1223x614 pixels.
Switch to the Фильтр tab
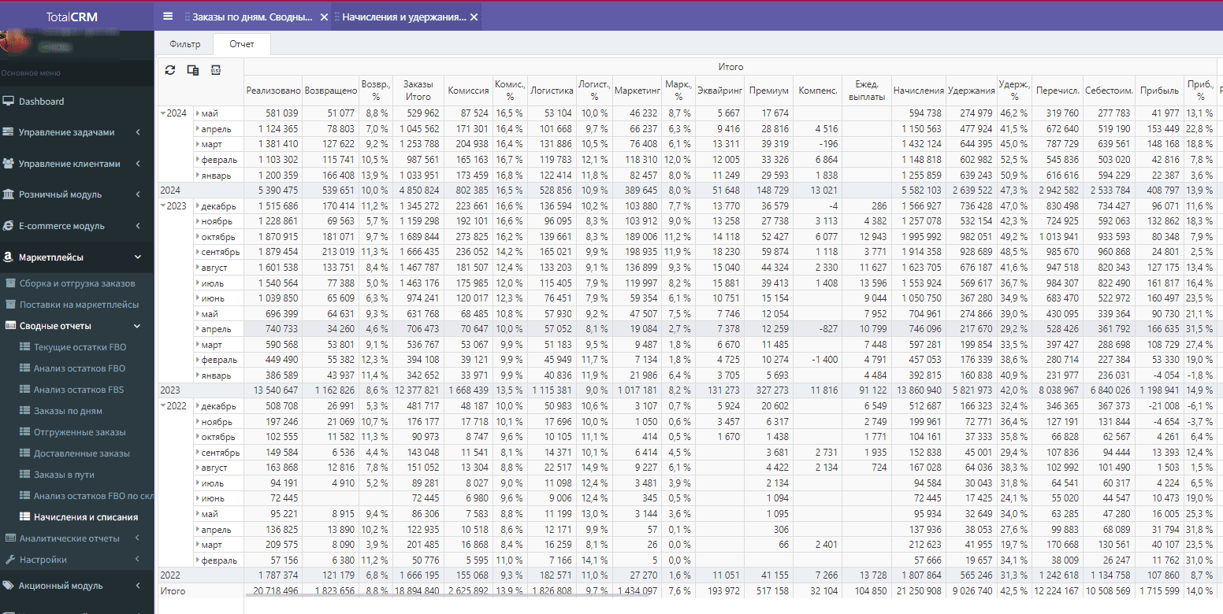[184, 44]
